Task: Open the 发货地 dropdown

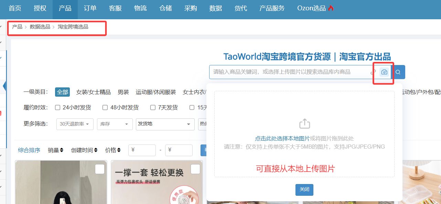Action: tap(165, 124)
